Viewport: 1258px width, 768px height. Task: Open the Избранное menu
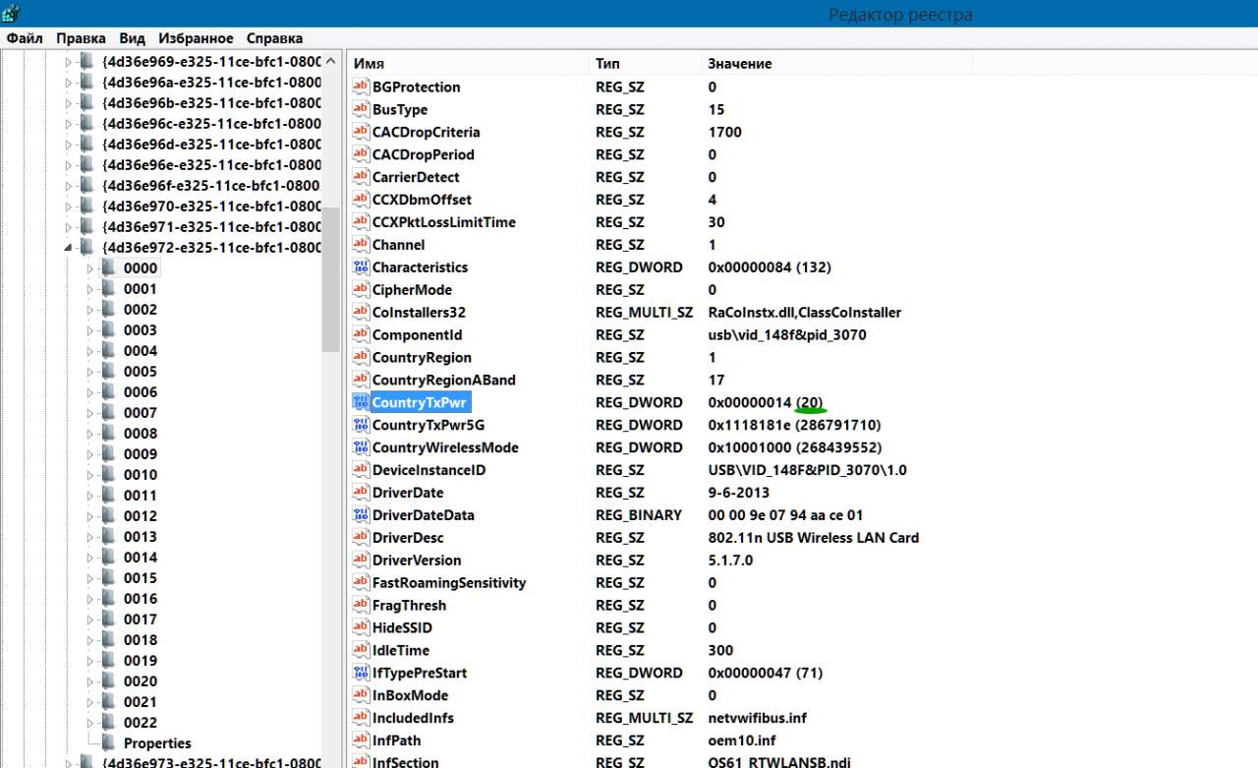tap(197, 38)
